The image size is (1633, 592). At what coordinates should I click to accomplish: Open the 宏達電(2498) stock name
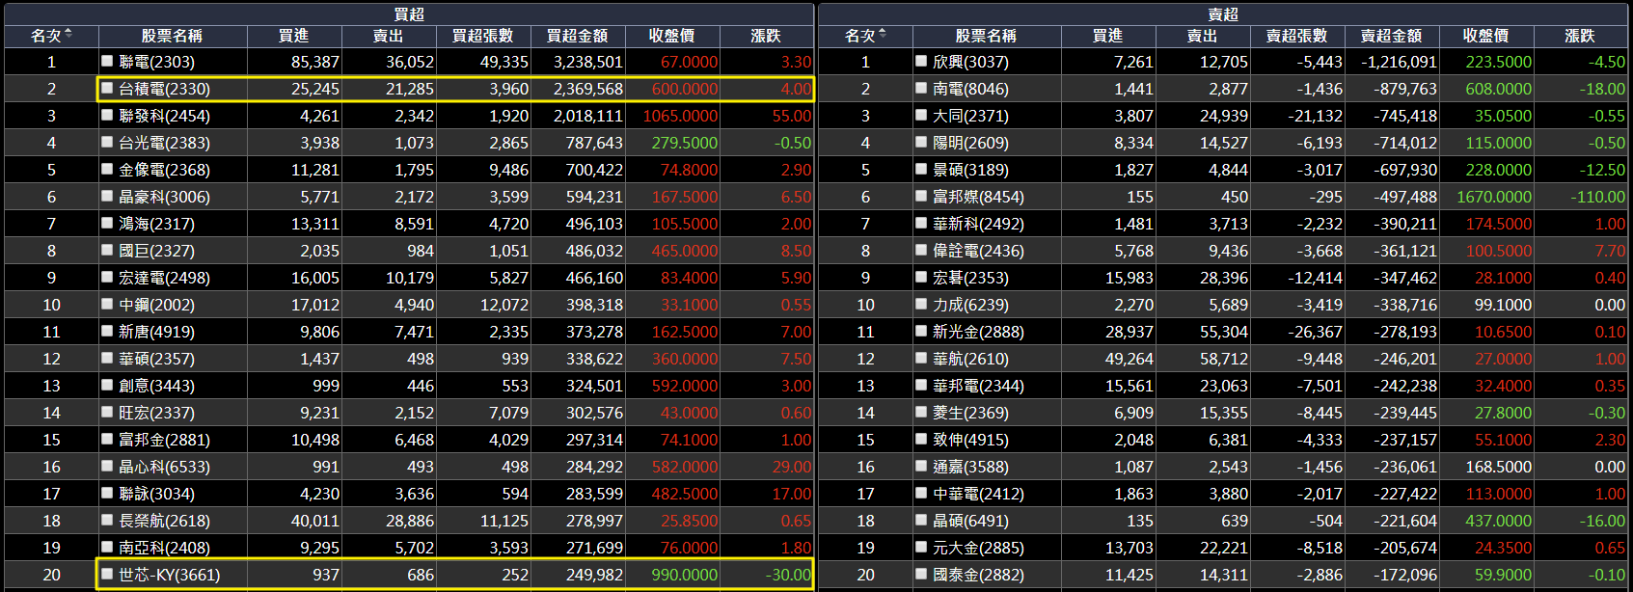tap(164, 278)
